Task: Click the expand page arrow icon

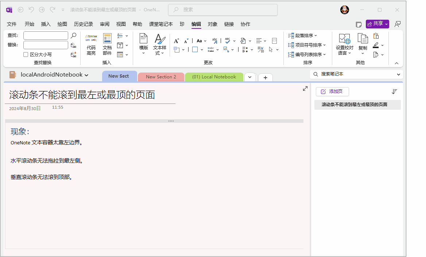Action: point(305,89)
